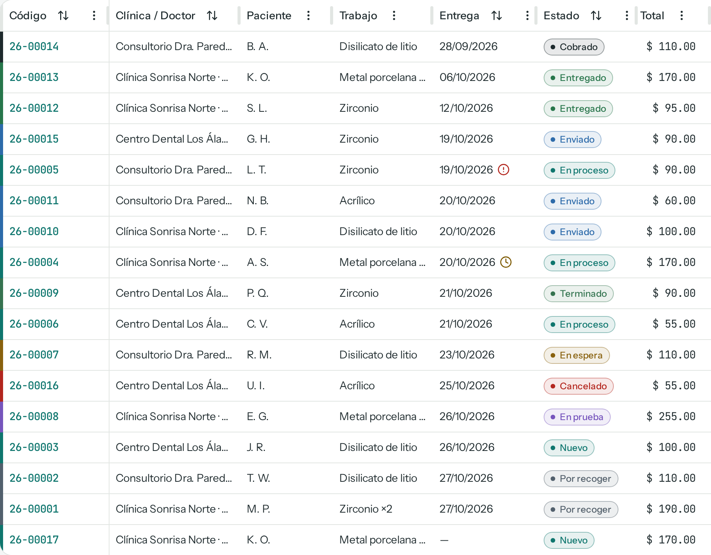
Task: Click clock warning icon on 26-00004 row
Action: [x=506, y=262]
